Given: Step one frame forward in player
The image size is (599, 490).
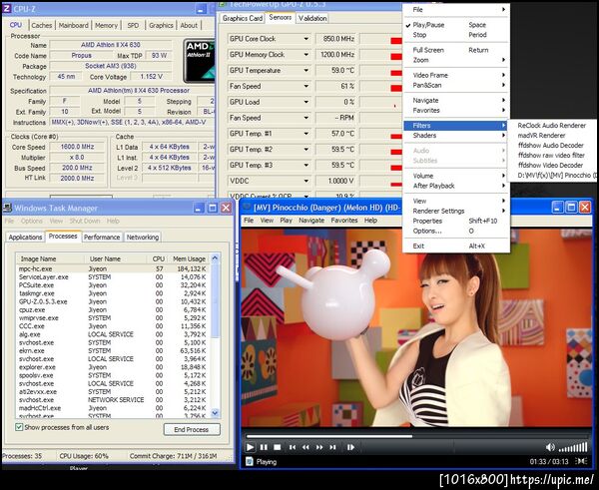Looking at the screenshot, I should 350,447.
